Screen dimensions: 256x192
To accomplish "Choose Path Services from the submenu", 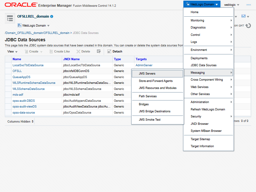I will (157, 96).
